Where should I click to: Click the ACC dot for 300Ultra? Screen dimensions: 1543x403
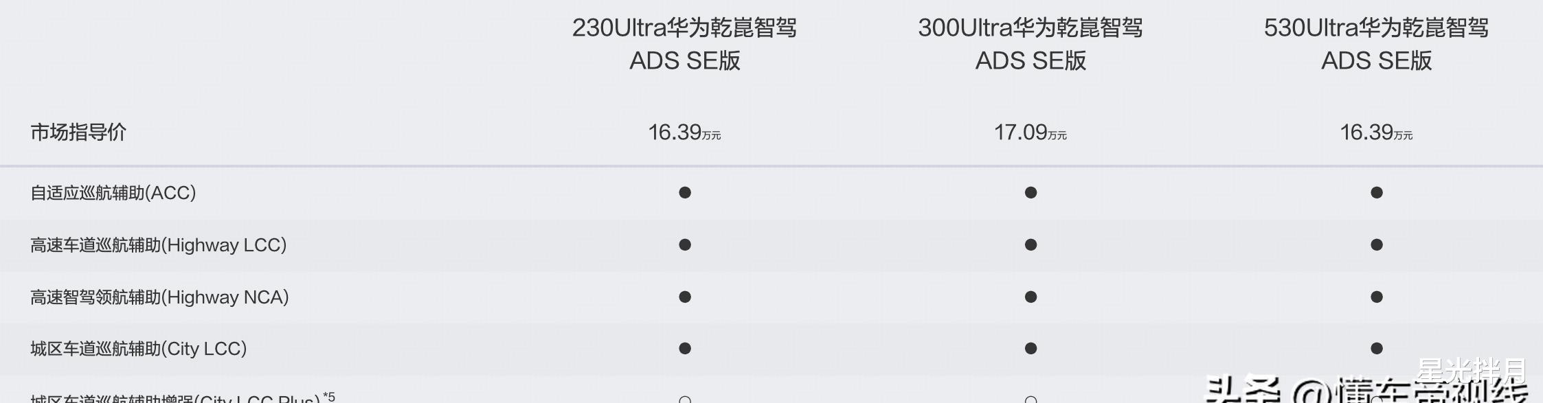1030,193
